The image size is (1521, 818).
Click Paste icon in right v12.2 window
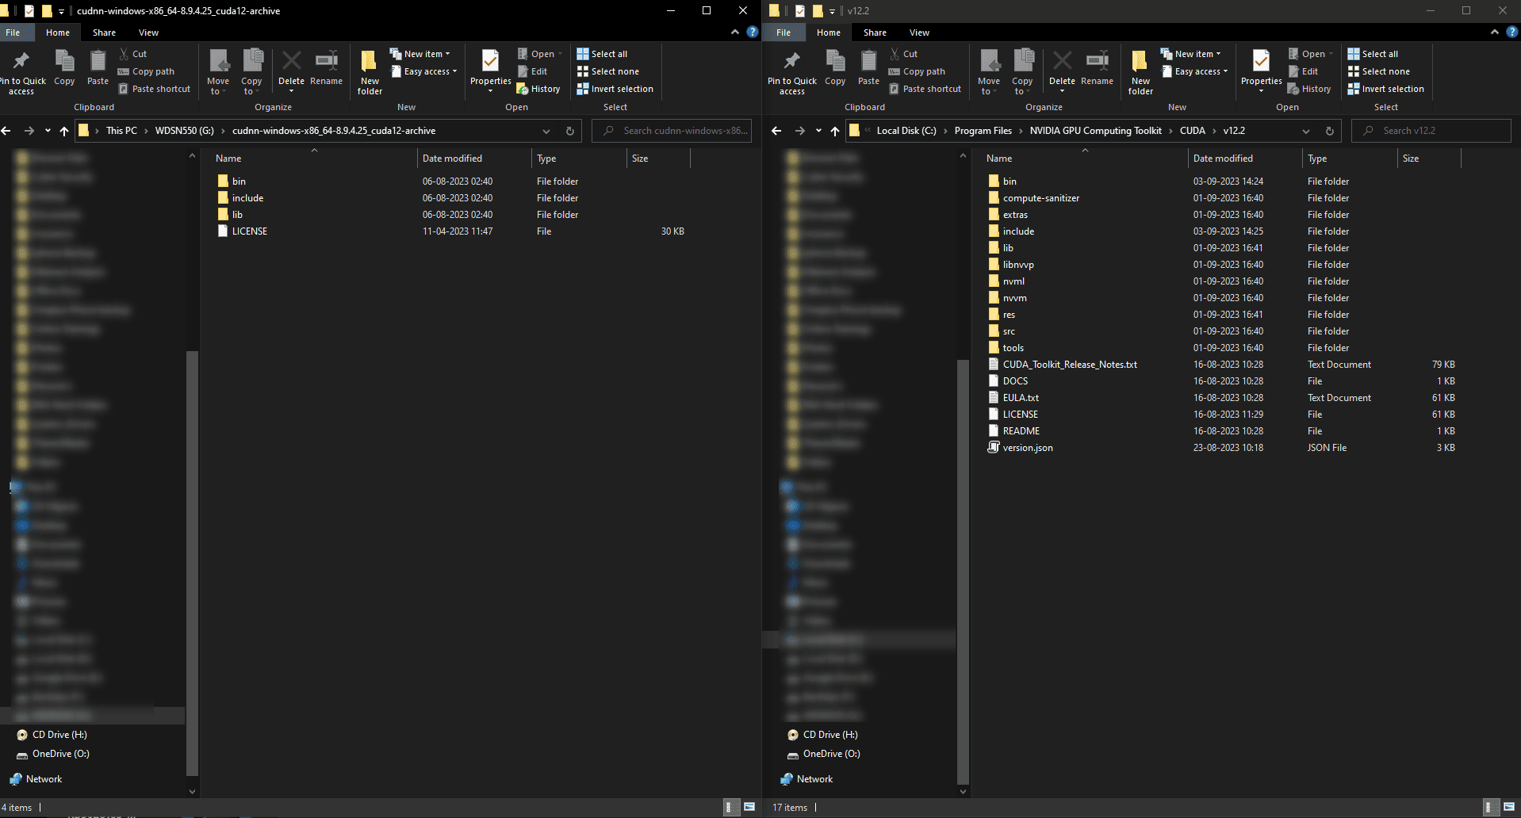click(x=868, y=67)
